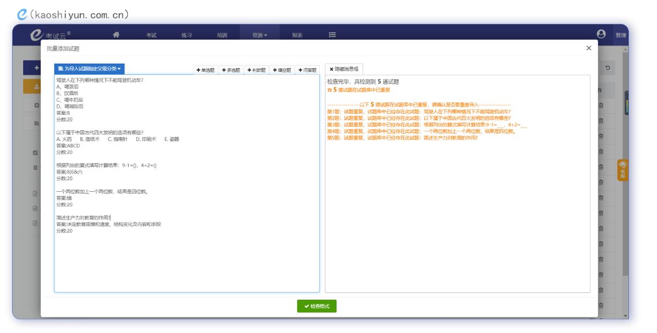The height and width of the screenshot is (333, 657).
Task: Click the green 检查格式 button
Action: click(317, 306)
